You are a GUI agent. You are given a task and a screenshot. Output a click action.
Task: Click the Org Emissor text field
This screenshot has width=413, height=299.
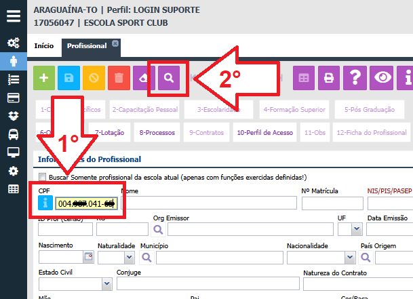pyautogui.click(x=250, y=229)
